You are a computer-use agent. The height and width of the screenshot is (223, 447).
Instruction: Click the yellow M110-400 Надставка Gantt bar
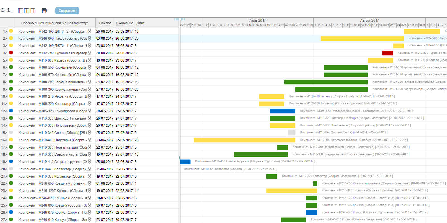244,140
